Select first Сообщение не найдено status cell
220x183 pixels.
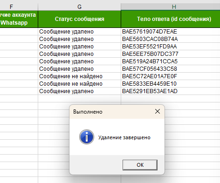79,76
